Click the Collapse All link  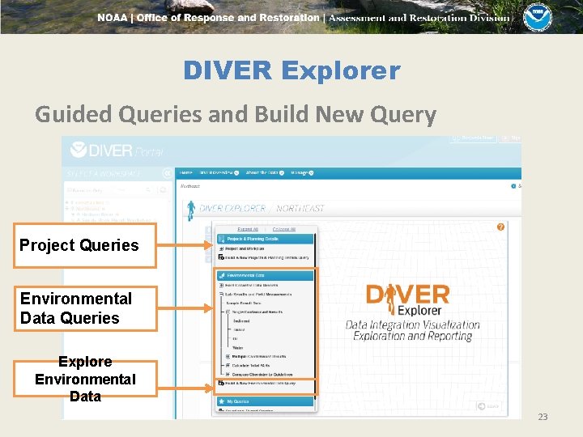(283, 229)
